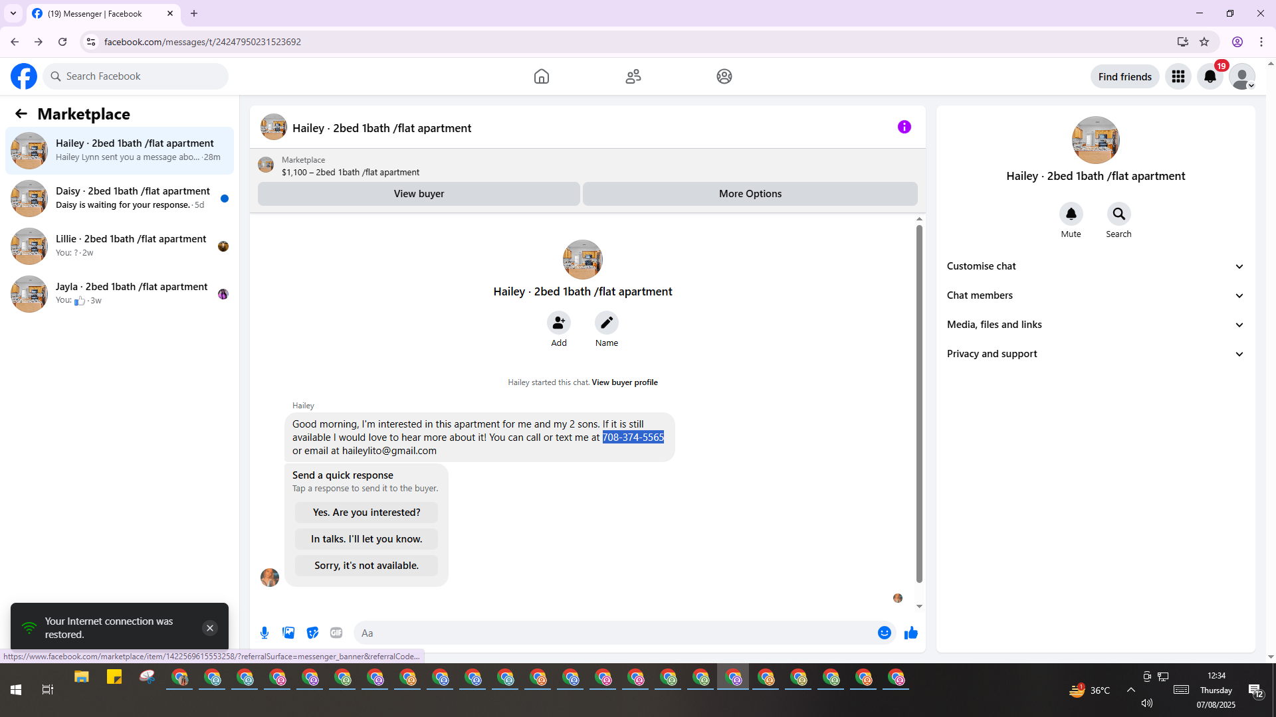Screen dimensions: 1276x717
Task: Go to the Facebook Home tab
Action: pyautogui.click(x=541, y=76)
